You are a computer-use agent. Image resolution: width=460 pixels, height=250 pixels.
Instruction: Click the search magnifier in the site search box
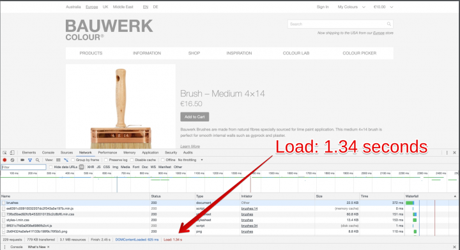pos(388,24)
